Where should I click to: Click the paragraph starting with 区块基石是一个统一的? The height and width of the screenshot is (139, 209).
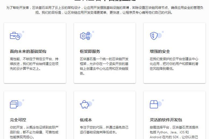[104, 66]
